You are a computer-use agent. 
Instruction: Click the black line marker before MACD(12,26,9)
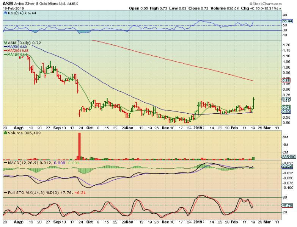coord(5,163)
